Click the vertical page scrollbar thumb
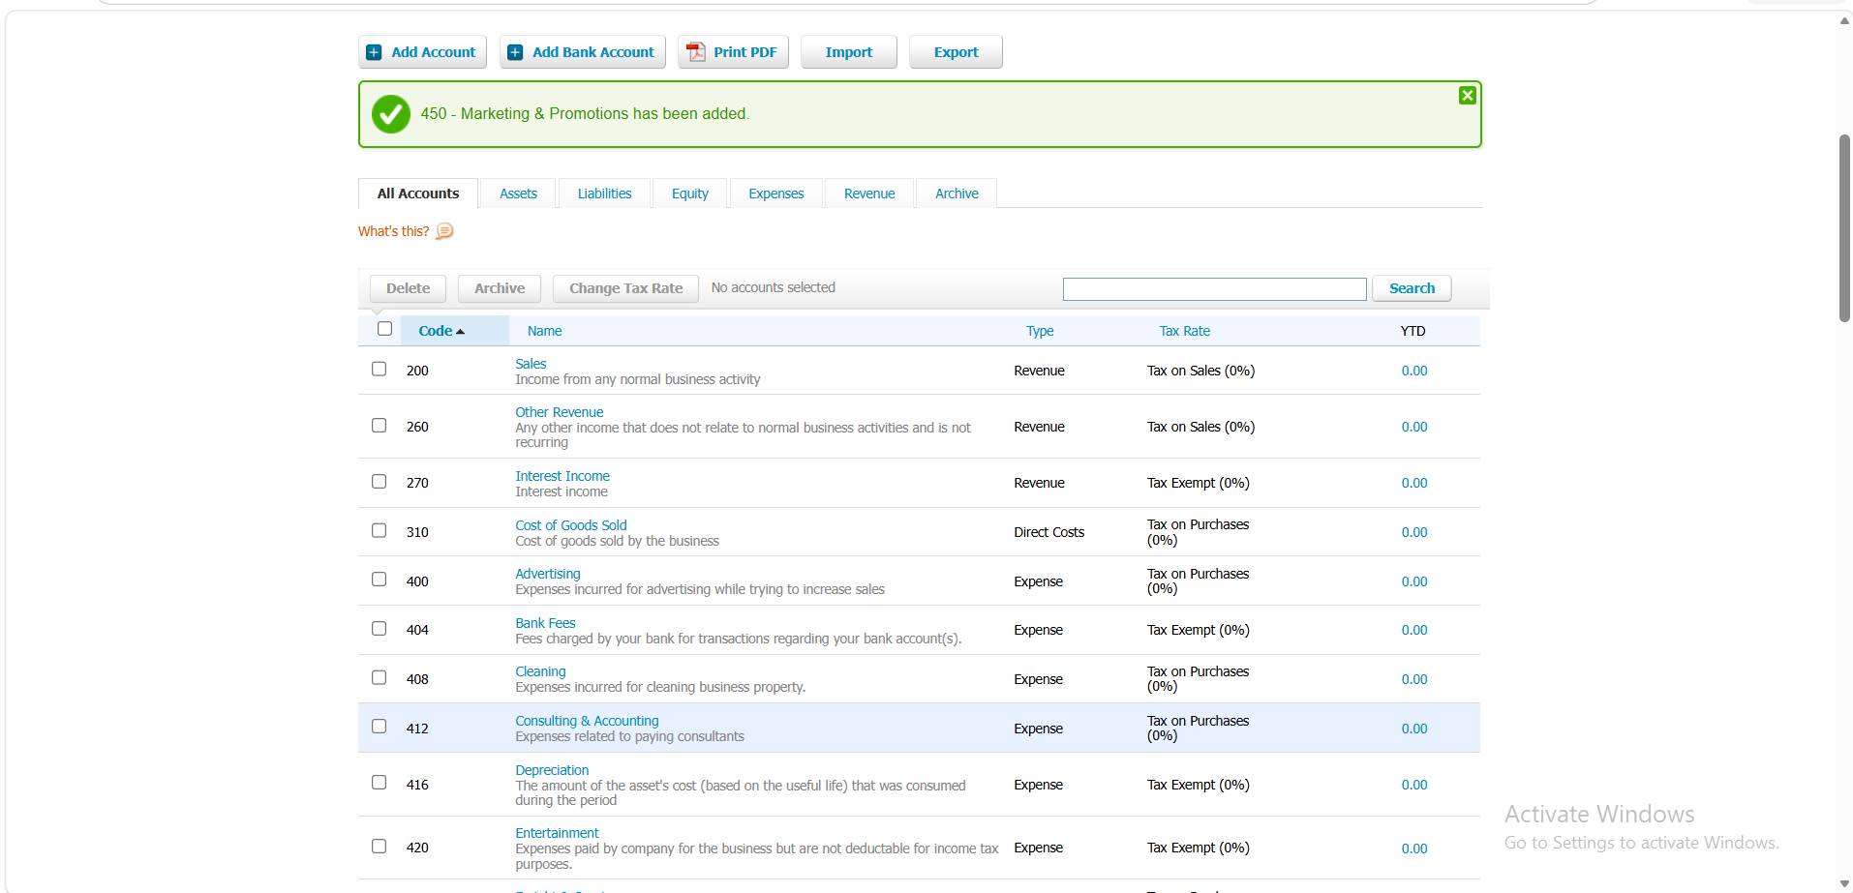 pos(1844,228)
